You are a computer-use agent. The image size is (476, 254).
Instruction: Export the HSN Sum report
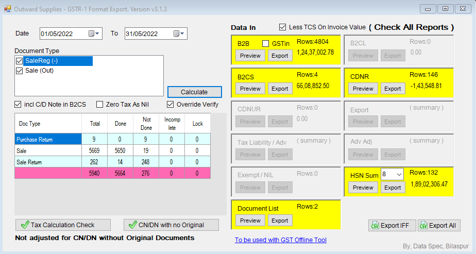(393, 188)
